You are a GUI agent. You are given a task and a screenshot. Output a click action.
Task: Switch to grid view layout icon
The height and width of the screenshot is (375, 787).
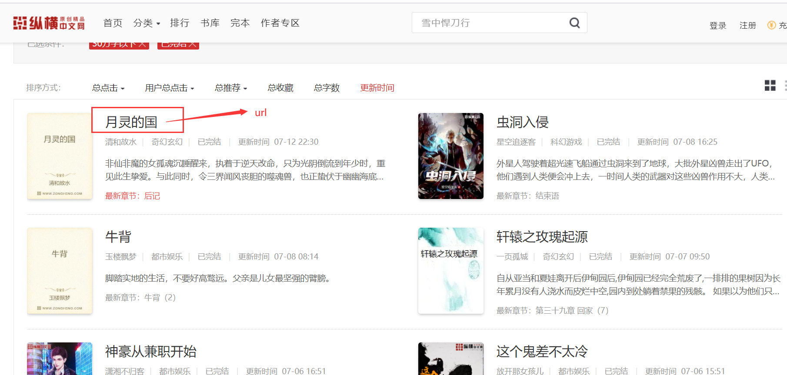(770, 86)
